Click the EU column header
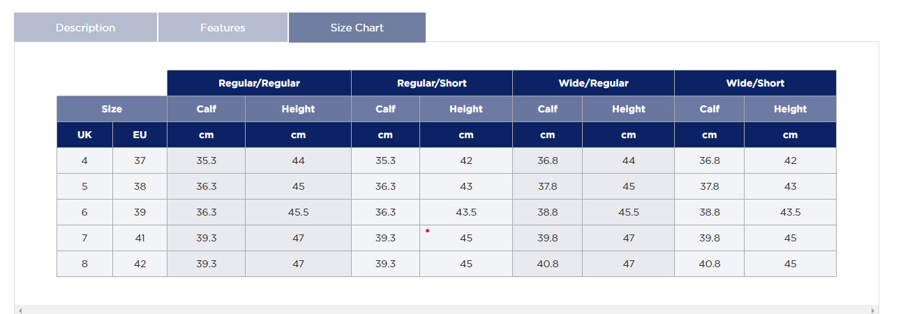This screenshot has height=314, width=903. click(140, 135)
